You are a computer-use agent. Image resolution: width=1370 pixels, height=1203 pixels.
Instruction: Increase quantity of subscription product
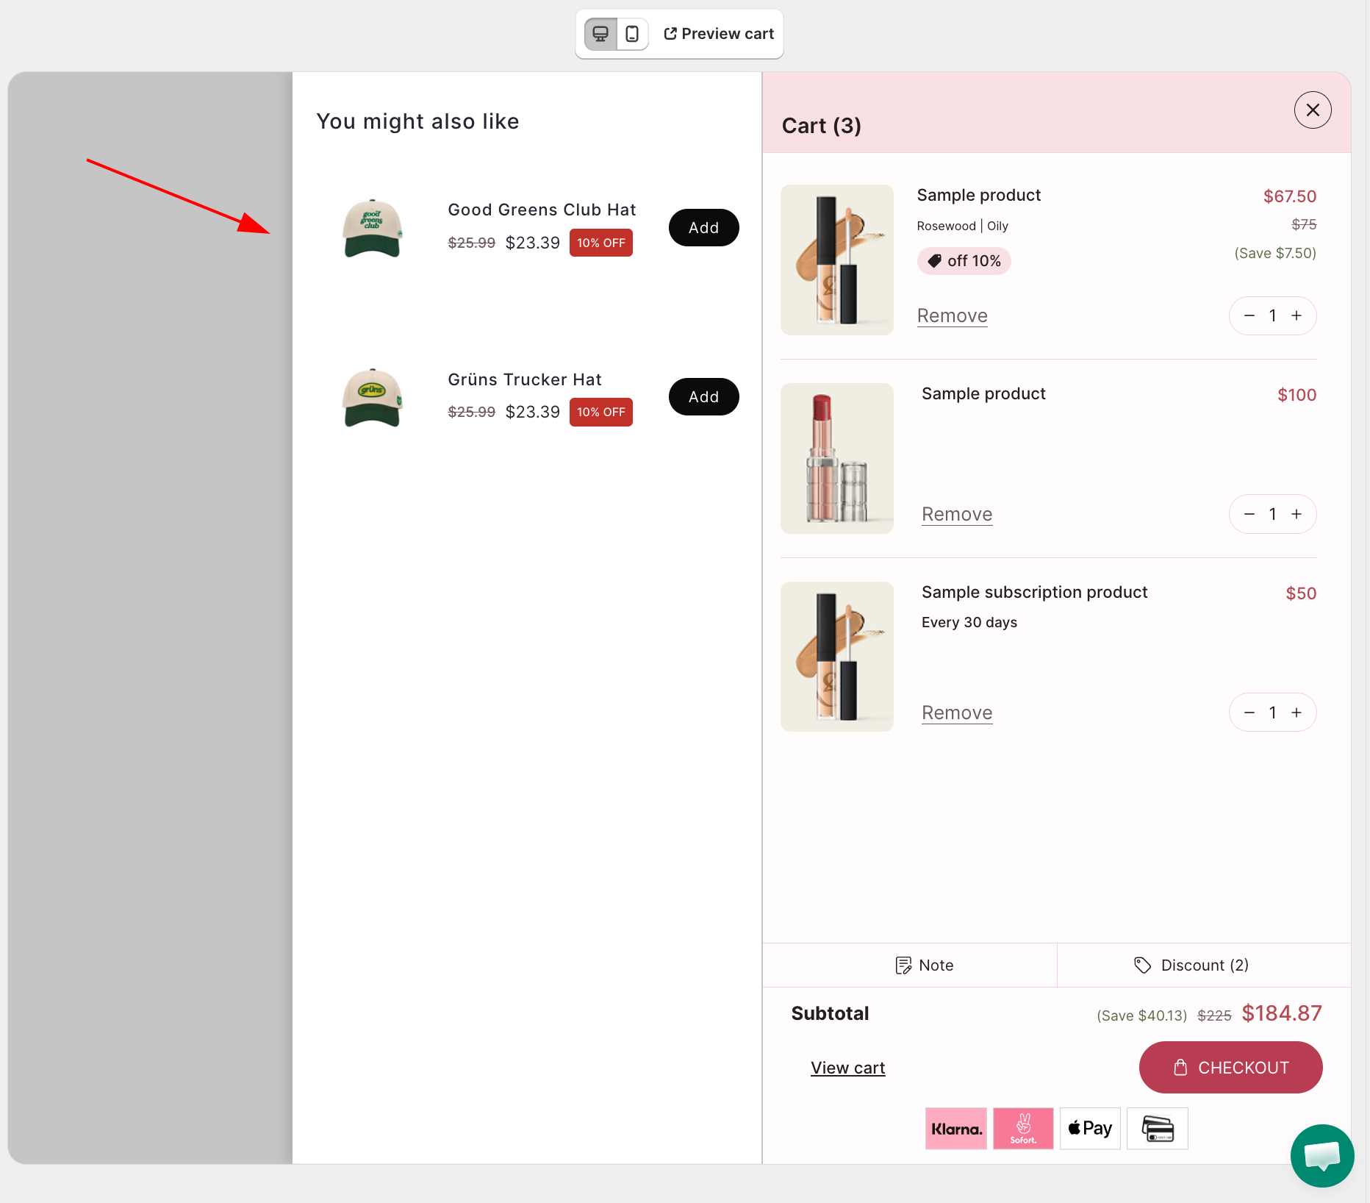[1297, 713]
